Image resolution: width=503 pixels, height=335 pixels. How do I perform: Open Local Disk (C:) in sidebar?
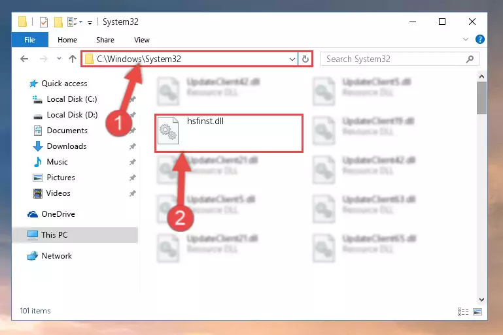[x=71, y=99]
